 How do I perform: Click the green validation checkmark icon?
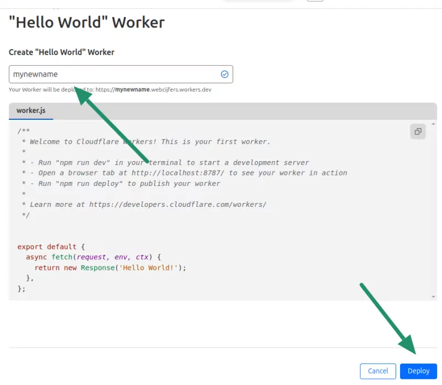pos(224,74)
